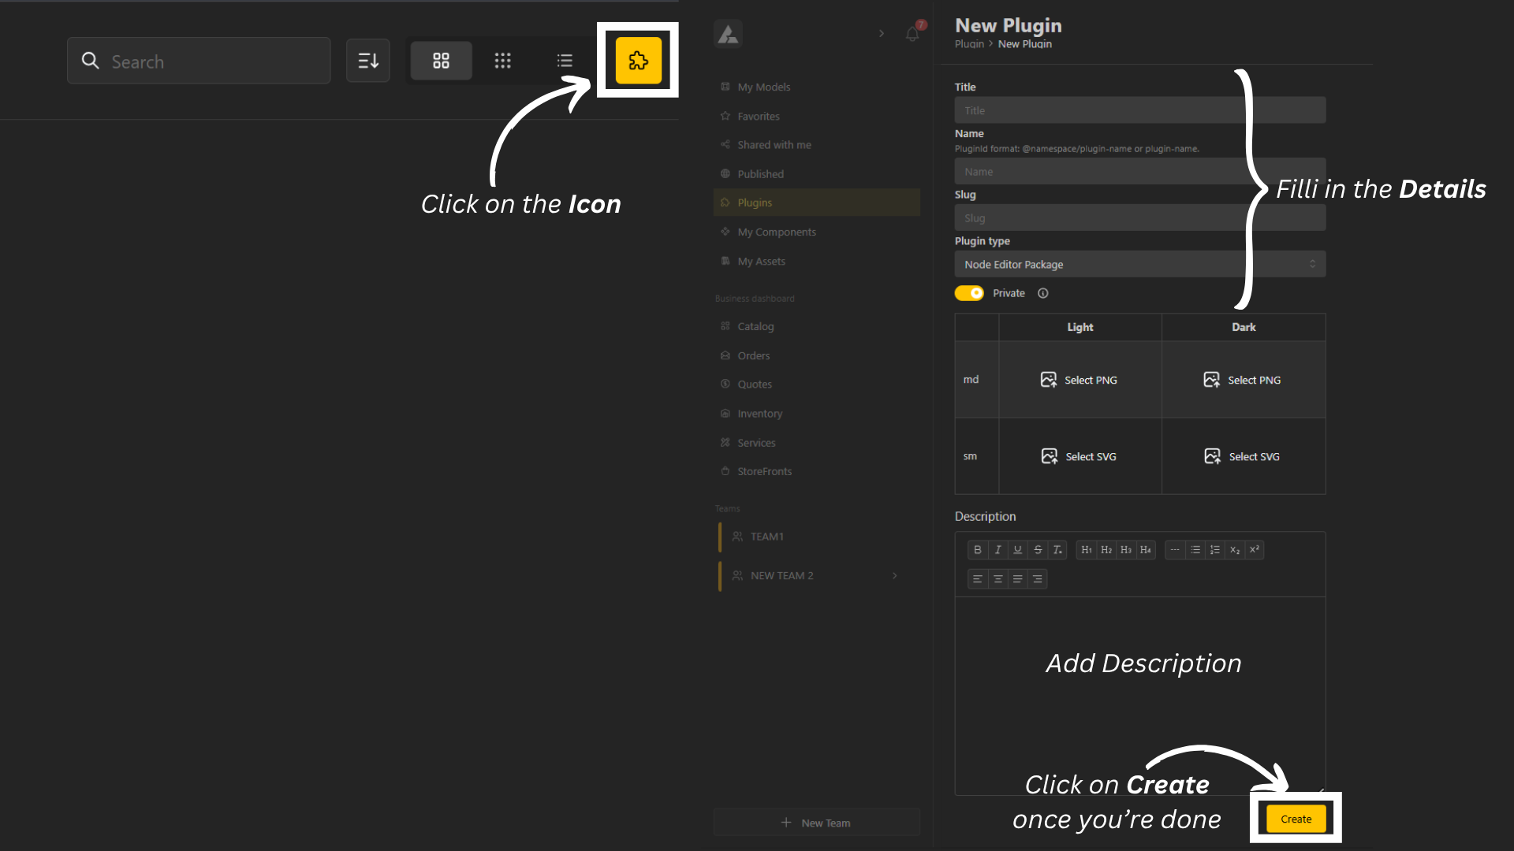Go to My Components in sidebar
The width and height of the screenshot is (1514, 851).
point(776,232)
